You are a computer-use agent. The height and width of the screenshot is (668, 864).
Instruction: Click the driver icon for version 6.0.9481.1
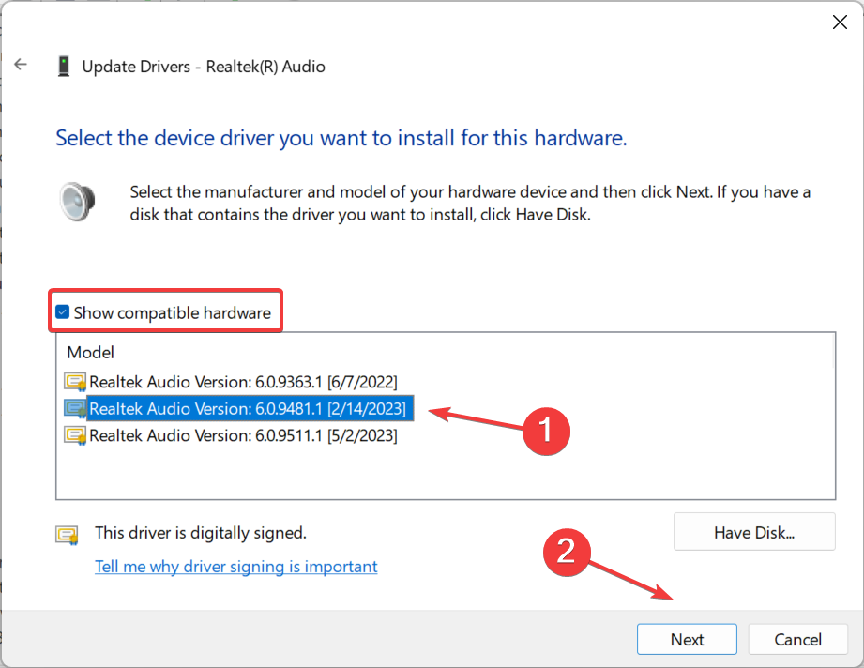pos(75,409)
